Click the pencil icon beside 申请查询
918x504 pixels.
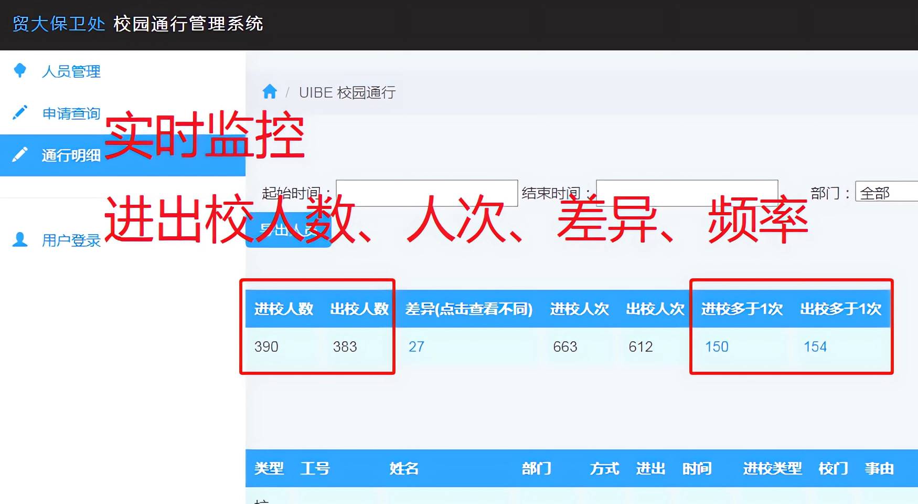point(20,113)
